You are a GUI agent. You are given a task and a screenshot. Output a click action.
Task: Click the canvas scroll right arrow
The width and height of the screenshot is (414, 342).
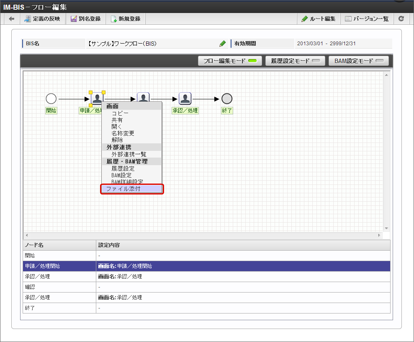(x=379, y=235)
